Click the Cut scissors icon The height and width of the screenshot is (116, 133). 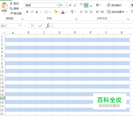coord(11,3)
